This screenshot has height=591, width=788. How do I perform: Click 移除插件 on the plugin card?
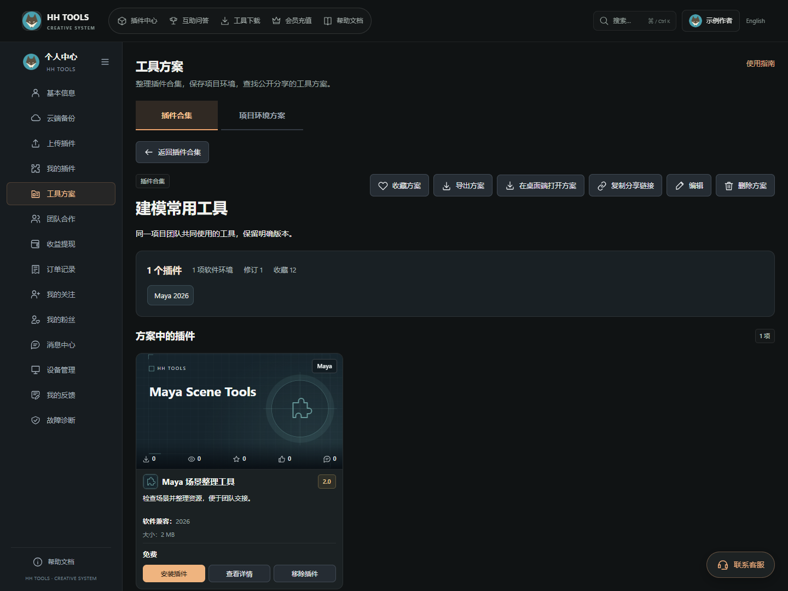coord(305,573)
